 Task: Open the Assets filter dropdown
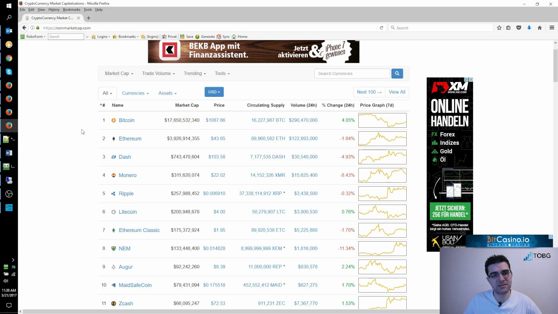167,93
